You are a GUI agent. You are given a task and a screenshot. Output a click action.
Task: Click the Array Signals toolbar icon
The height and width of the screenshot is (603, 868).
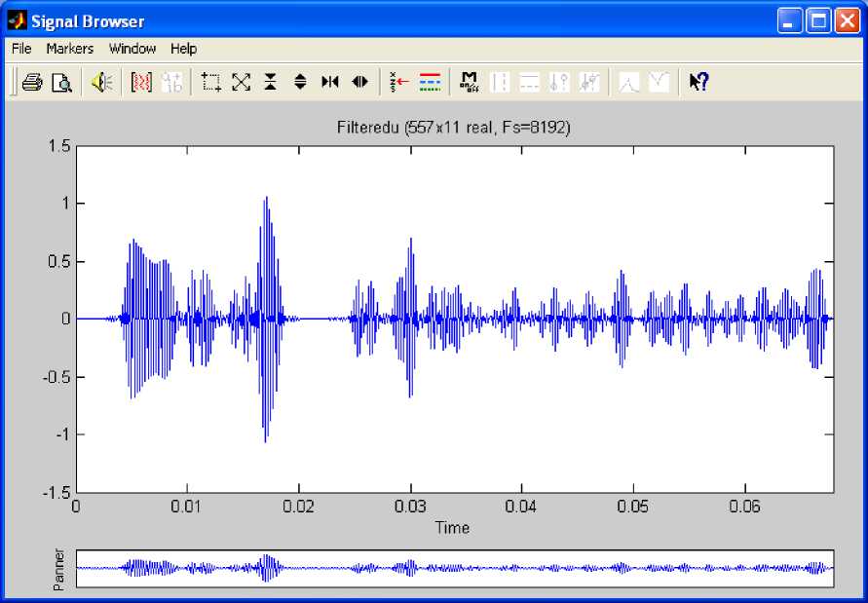click(142, 83)
